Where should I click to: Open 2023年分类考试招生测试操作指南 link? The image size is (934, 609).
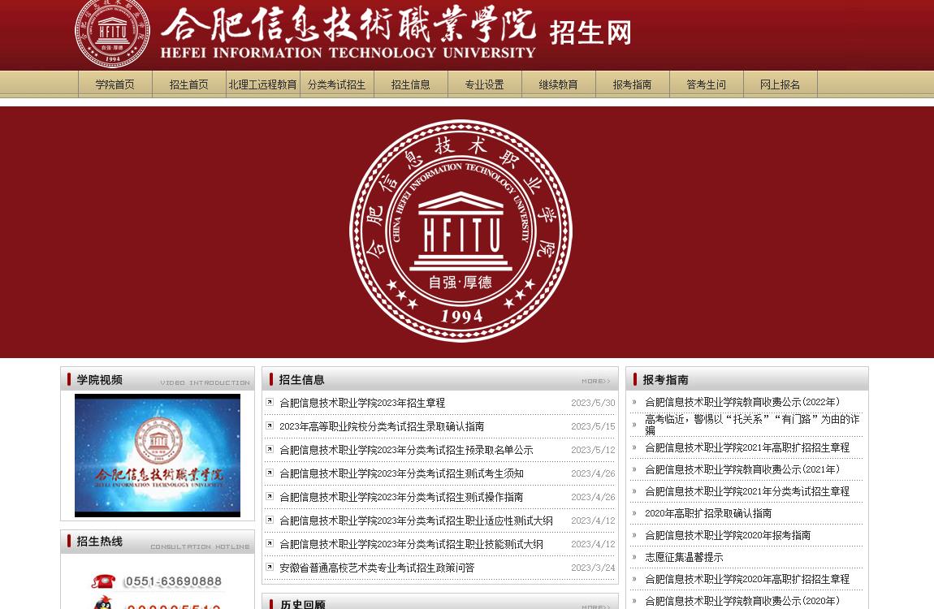(x=401, y=497)
